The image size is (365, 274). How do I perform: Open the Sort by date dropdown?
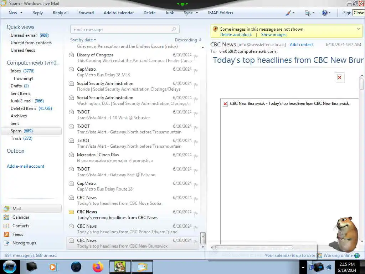coord(83,40)
